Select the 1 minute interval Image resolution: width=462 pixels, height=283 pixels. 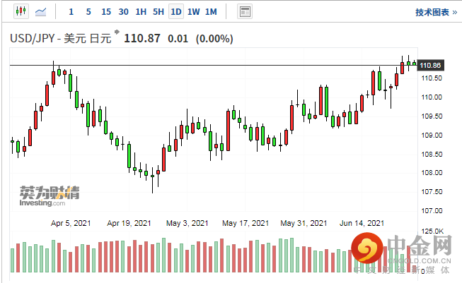point(71,12)
